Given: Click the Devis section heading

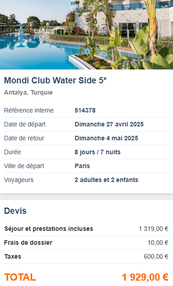Looking at the screenshot, I should point(15,211).
